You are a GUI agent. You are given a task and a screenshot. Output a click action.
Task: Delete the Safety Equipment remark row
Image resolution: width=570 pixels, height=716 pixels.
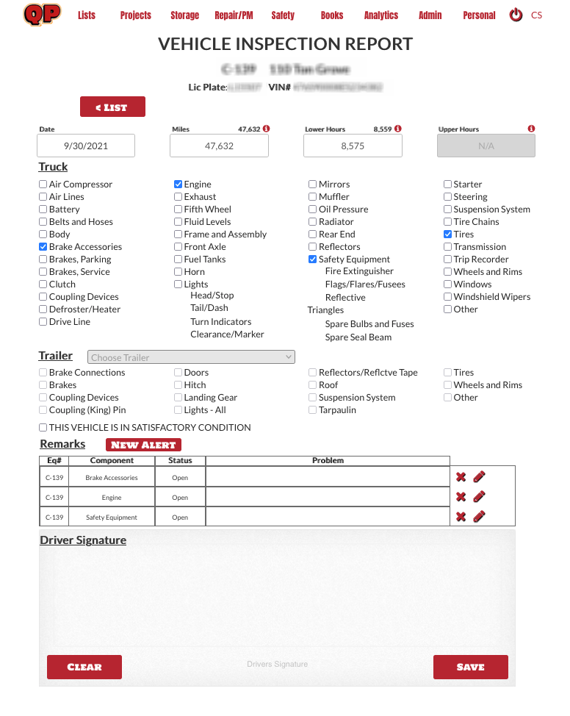point(461,517)
